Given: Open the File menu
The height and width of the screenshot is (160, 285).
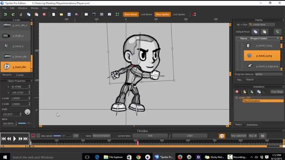Looking at the screenshot, I should [x=4, y=8].
